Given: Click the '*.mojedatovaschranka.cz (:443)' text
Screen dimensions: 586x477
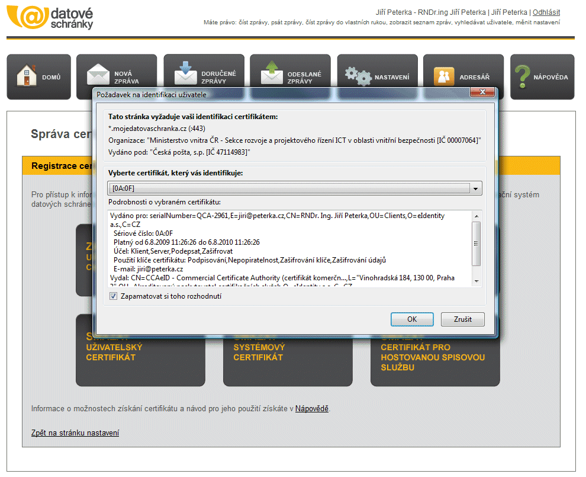Looking at the screenshot, I should click(x=157, y=129).
